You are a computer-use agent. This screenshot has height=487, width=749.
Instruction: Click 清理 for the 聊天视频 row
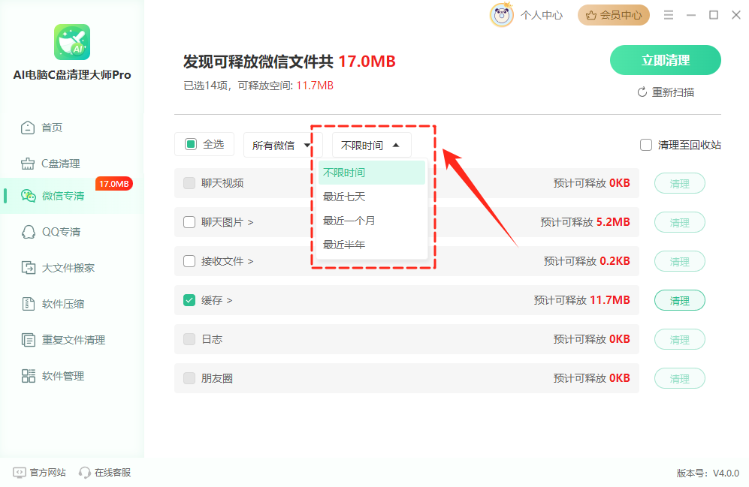pos(680,184)
